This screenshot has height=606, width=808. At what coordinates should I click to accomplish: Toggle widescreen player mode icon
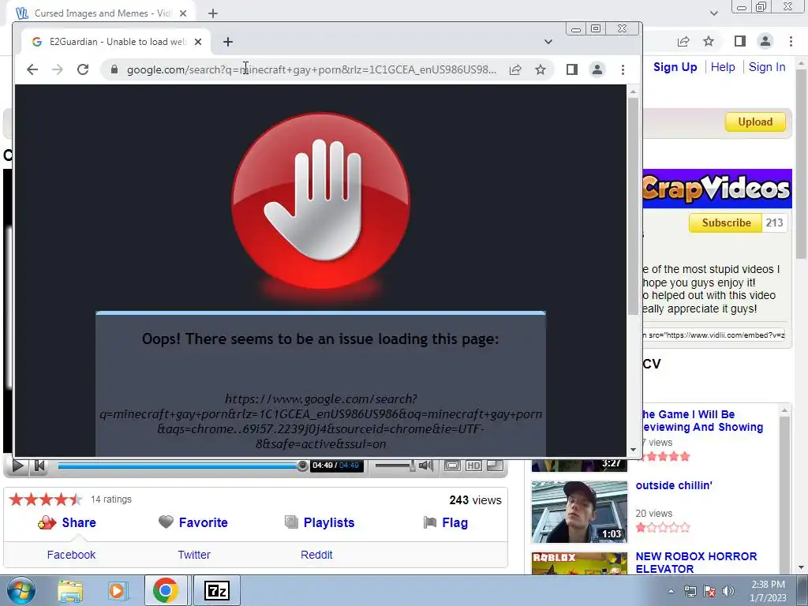(x=452, y=466)
